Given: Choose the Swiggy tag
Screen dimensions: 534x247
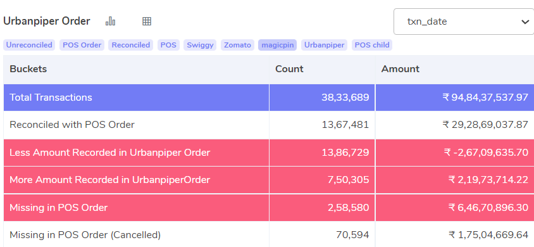Looking at the screenshot, I should [200, 45].
